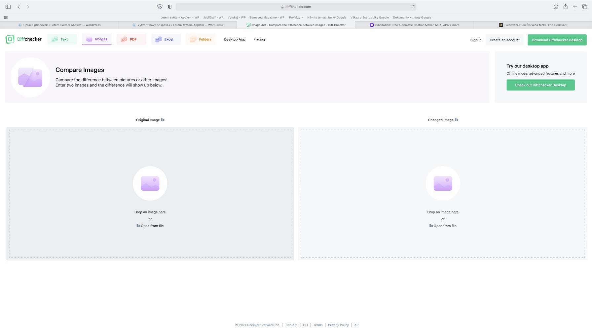Open the PDF diff tab
Viewport: 592px width, 333px height.
(x=131, y=39)
